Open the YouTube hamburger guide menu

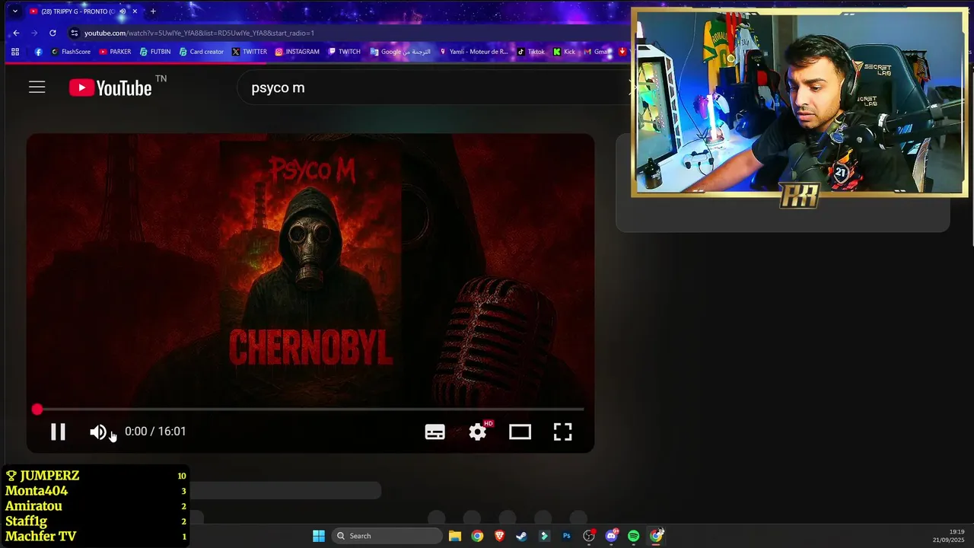tap(37, 88)
